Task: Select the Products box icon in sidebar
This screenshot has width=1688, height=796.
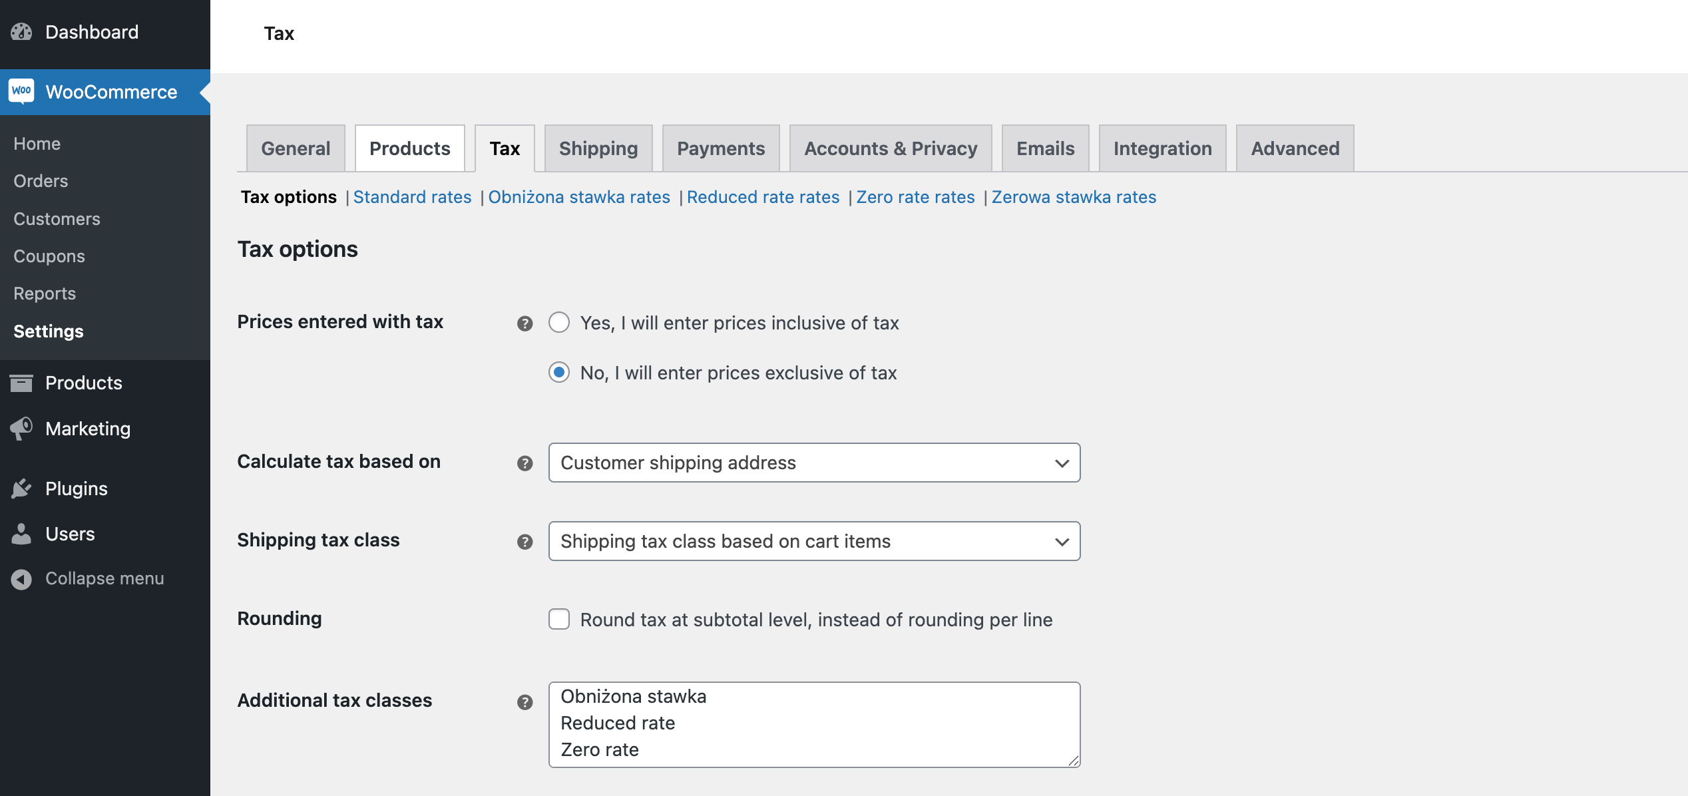Action: pyautogui.click(x=22, y=383)
